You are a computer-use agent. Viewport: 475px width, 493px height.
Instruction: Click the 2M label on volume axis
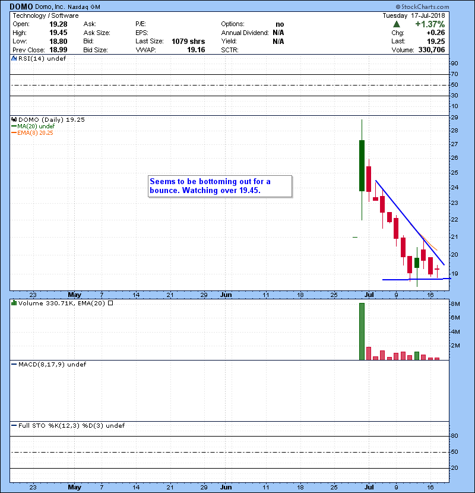[455, 346]
